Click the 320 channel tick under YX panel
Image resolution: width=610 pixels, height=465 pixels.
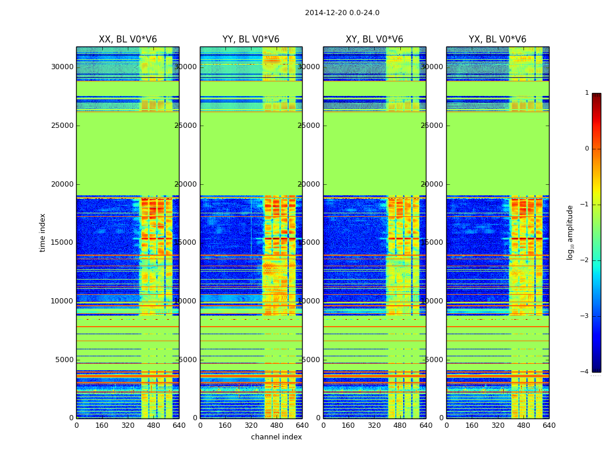[498, 425]
